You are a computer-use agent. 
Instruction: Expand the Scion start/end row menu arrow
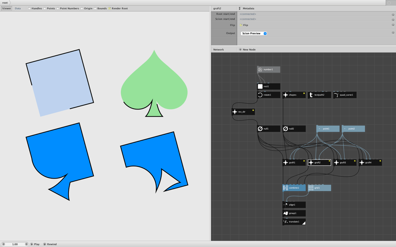[393, 20]
